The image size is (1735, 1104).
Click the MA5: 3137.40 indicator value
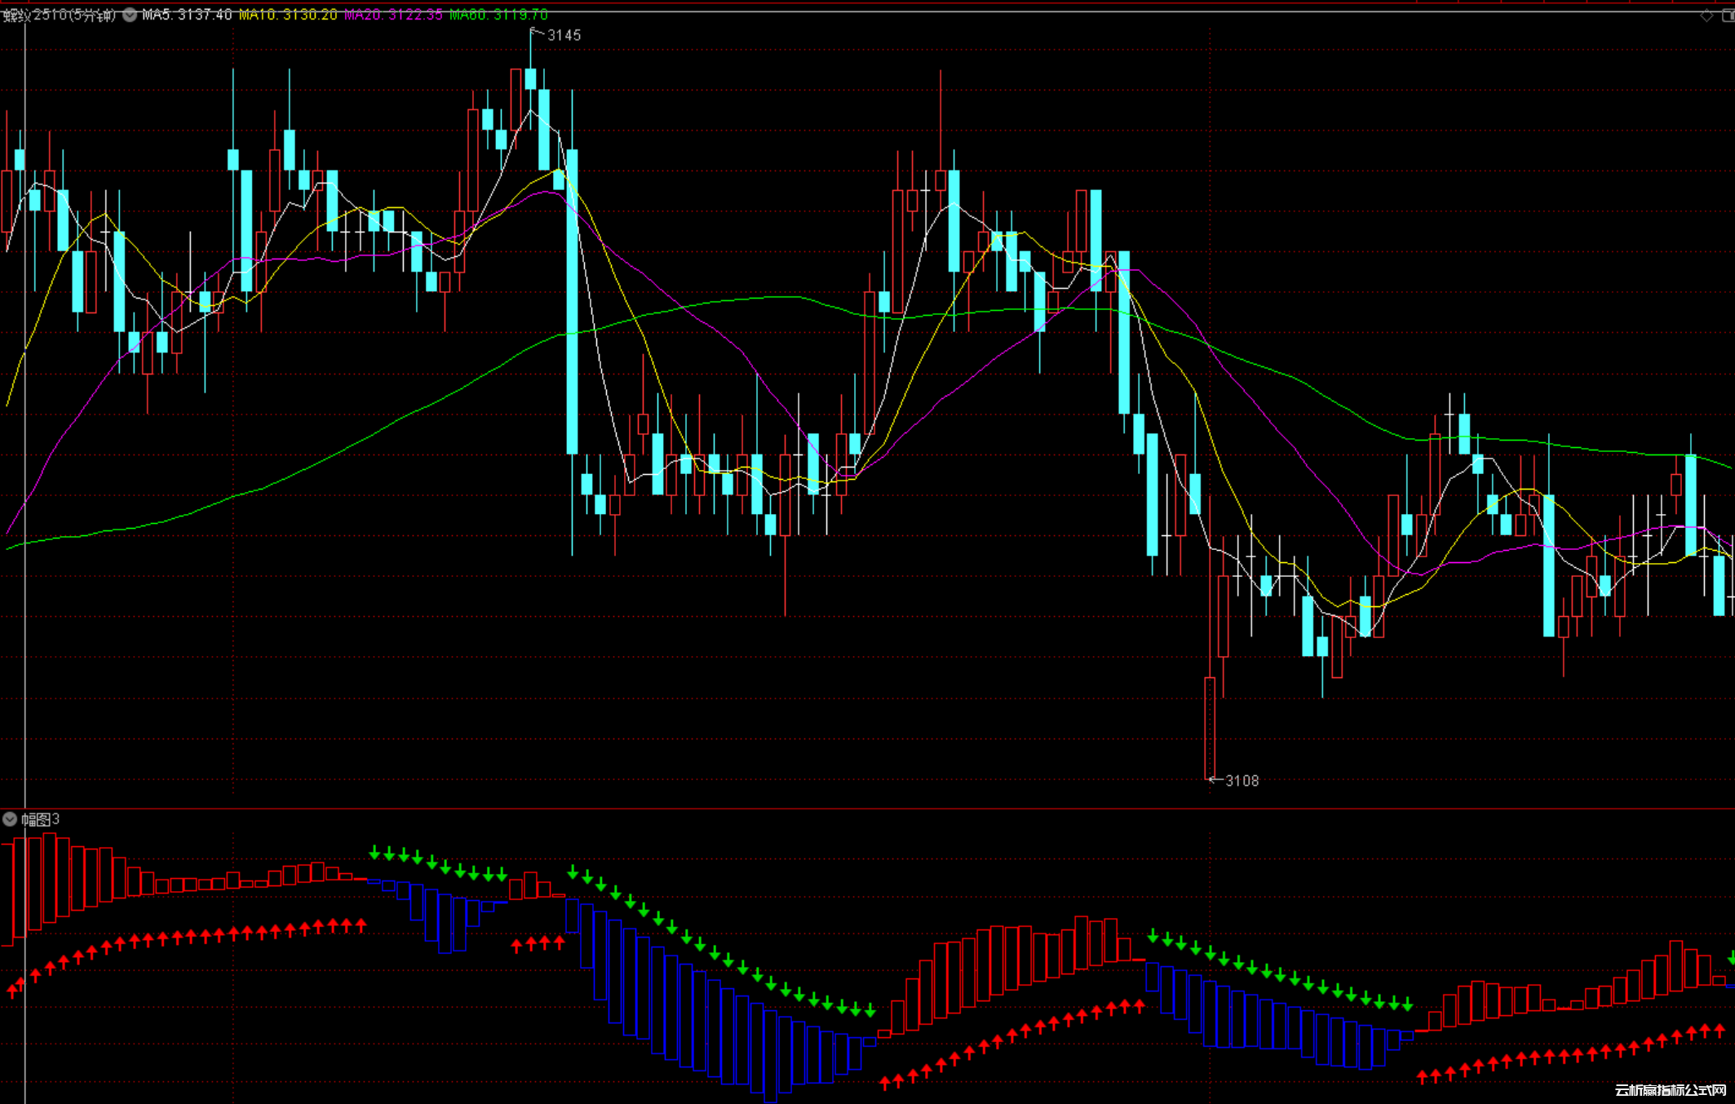[187, 15]
